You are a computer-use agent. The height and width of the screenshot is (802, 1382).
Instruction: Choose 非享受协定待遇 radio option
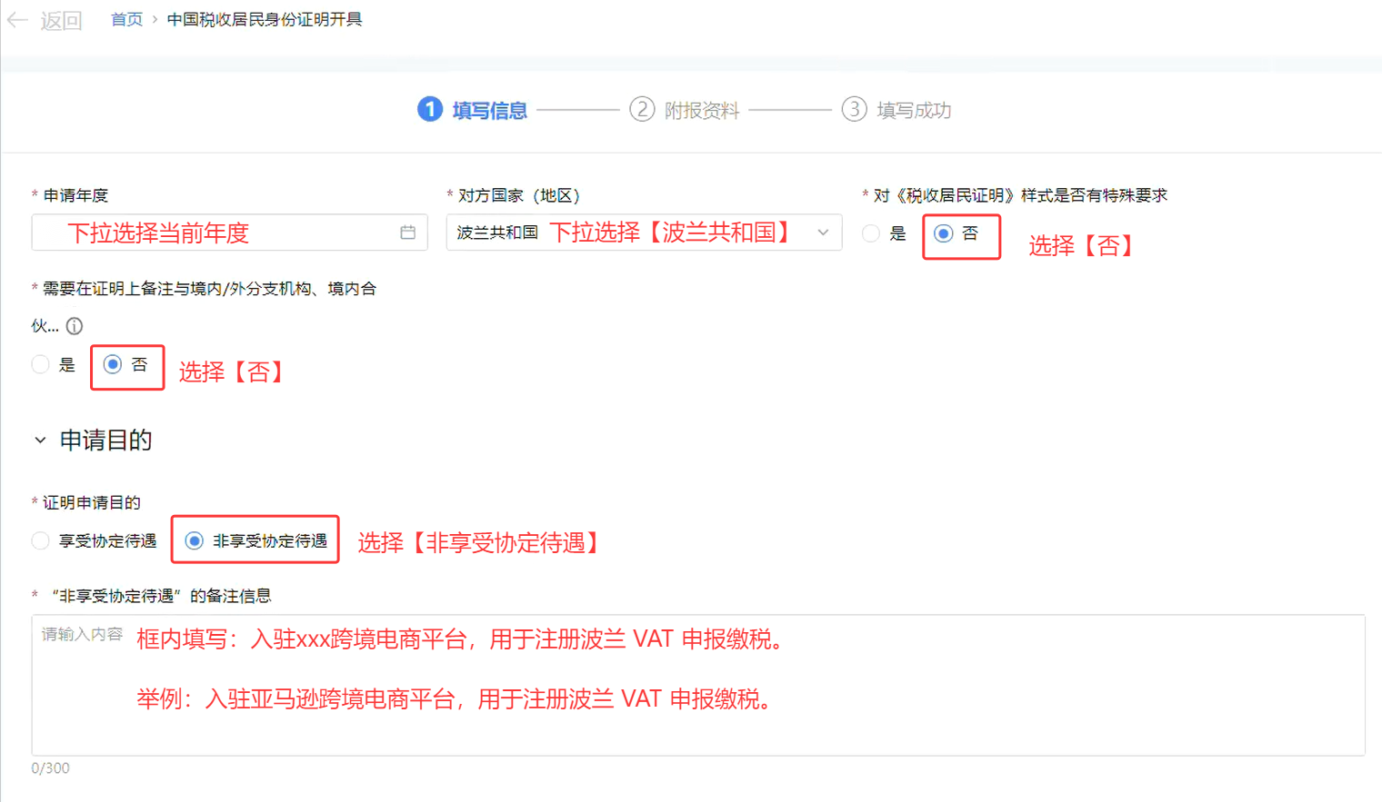click(x=195, y=541)
